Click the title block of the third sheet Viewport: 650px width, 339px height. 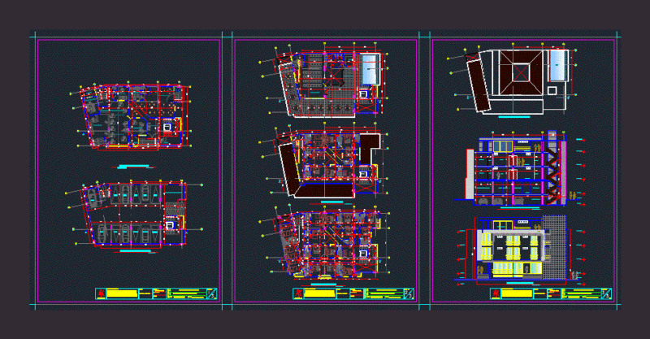[x=551, y=293]
